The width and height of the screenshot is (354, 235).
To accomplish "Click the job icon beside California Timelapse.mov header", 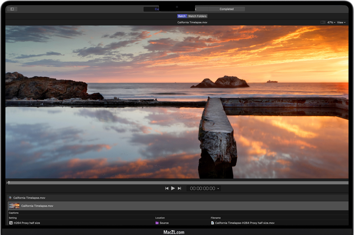I will [x=10, y=198].
